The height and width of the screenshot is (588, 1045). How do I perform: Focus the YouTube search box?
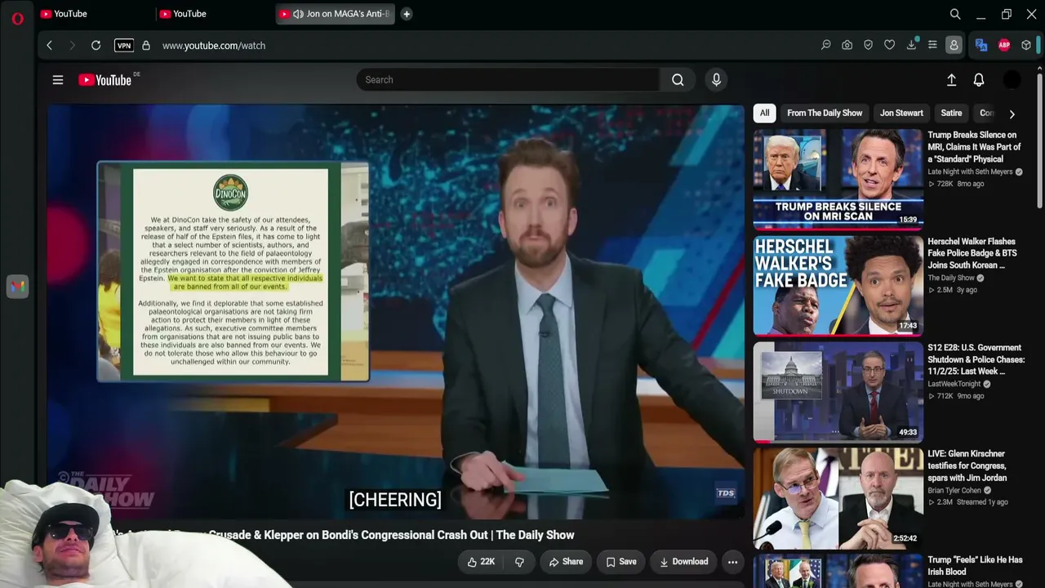click(x=508, y=80)
